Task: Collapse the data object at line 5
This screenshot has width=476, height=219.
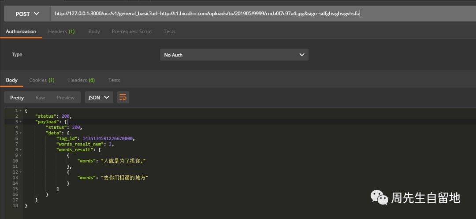Action: click(x=20, y=133)
